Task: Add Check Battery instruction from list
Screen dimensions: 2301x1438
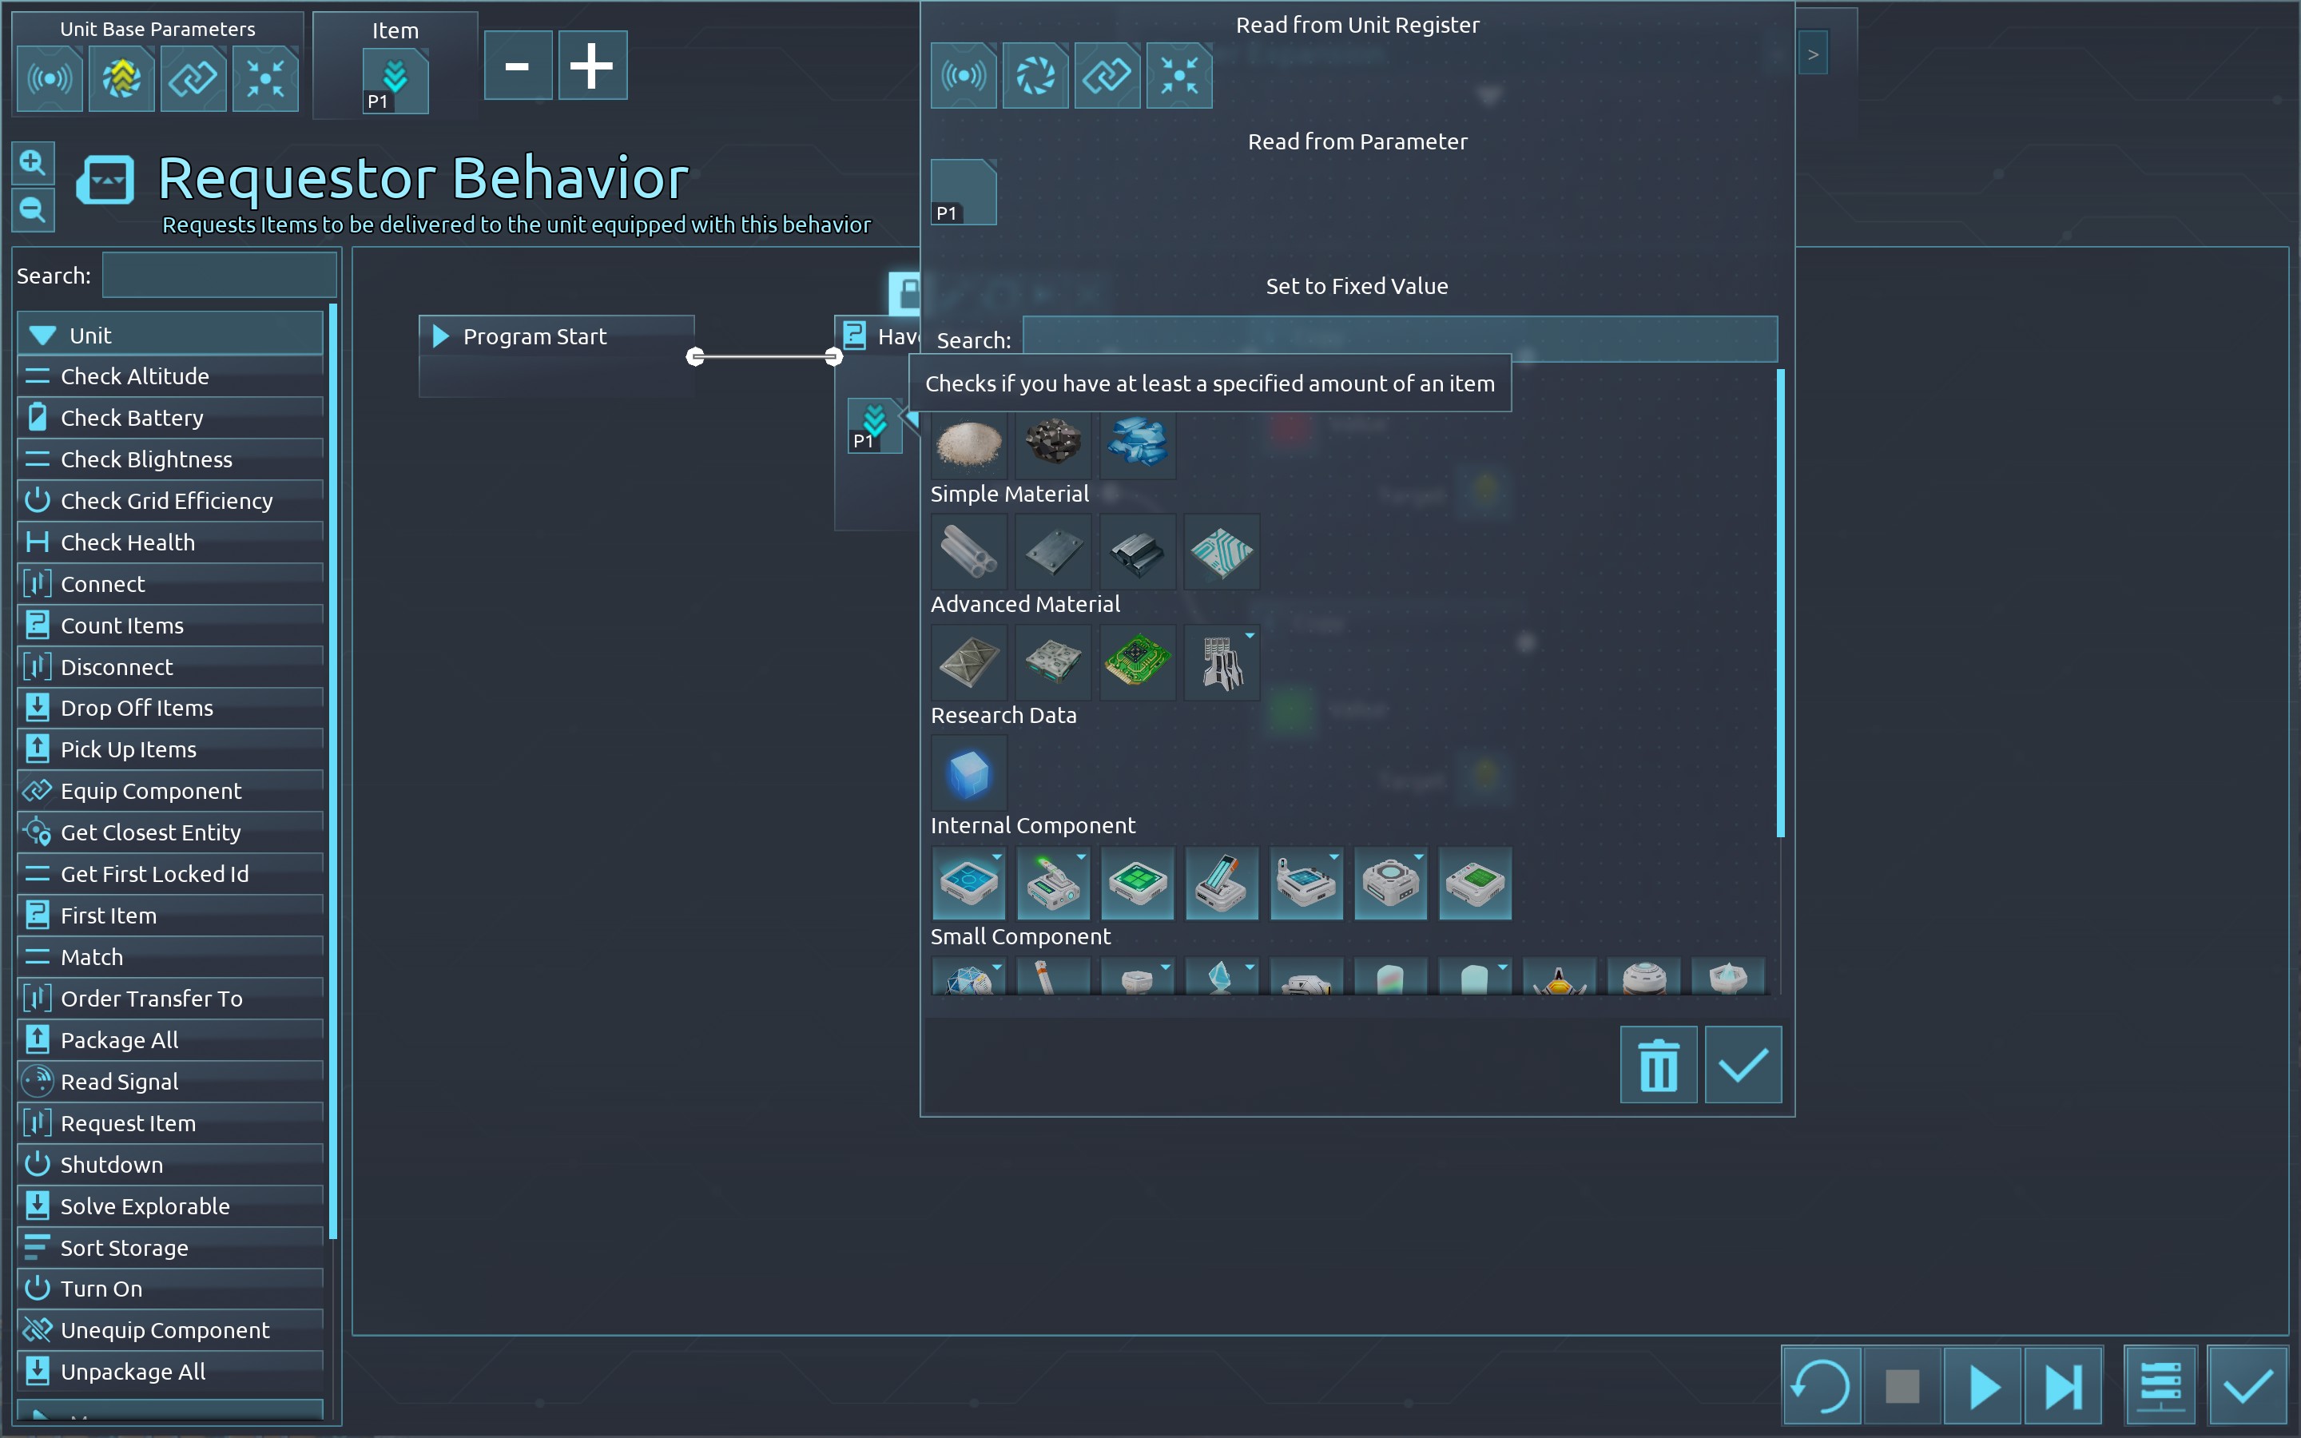Action: coord(132,418)
